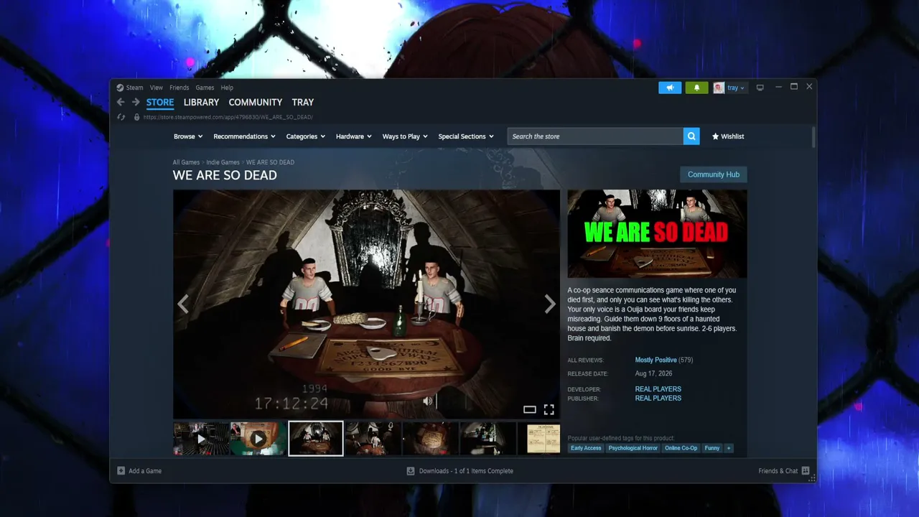Select the Online Co-Op tag
Screen dimensions: 919x517
681,448
